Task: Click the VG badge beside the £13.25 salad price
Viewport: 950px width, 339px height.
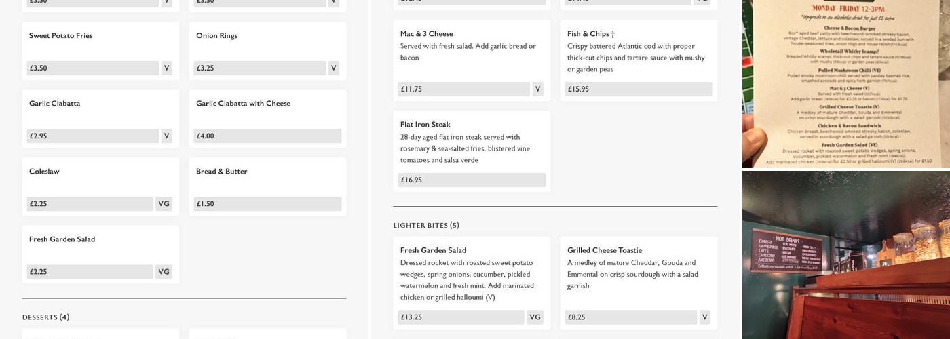Action: tap(535, 317)
